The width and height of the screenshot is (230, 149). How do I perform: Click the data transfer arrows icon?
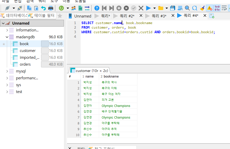pos(87,8)
